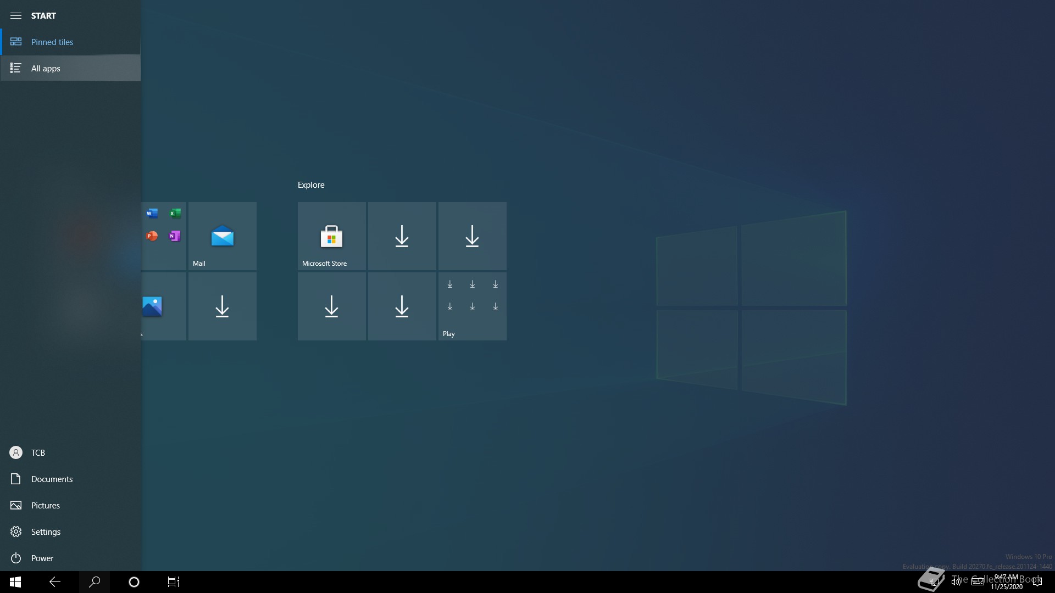Image resolution: width=1055 pixels, height=593 pixels.
Task: Click the taskbar Back arrow
Action: click(55, 582)
